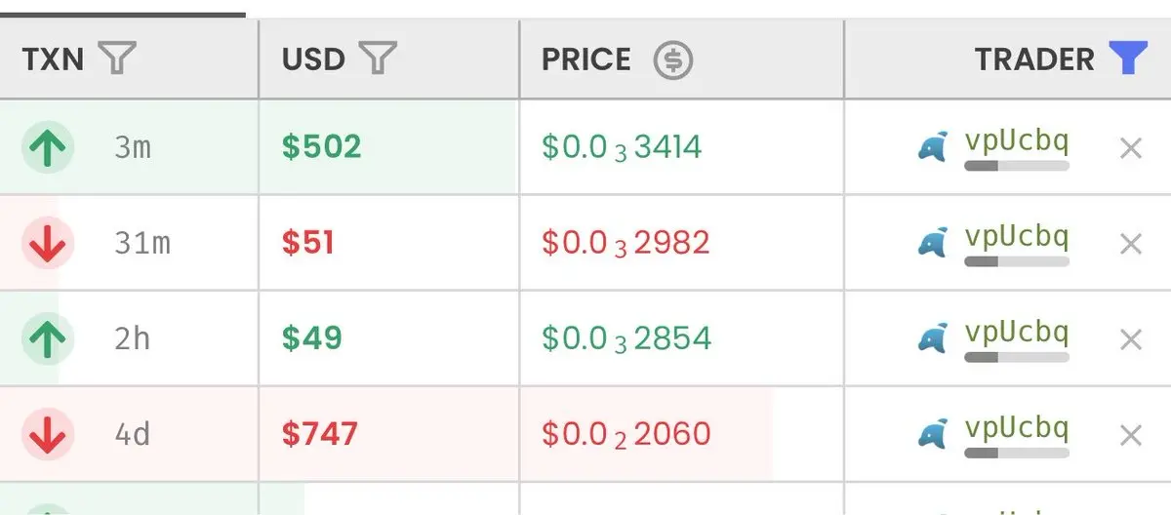Open trader vpUcbq link in 3m row
Image resolution: width=1171 pixels, height=515 pixels.
point(1016,142)
